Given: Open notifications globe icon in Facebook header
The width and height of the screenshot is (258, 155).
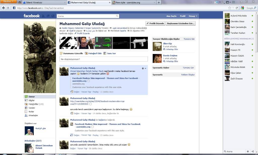Looking at the screenshot, I should pos(53,16).
